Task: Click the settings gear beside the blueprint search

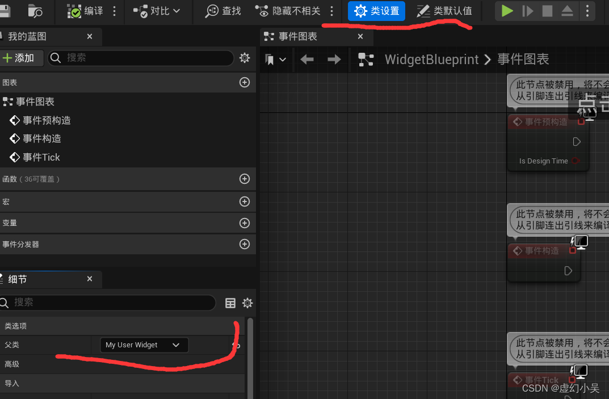Action: pyautogui.click(x=245, y=58)
